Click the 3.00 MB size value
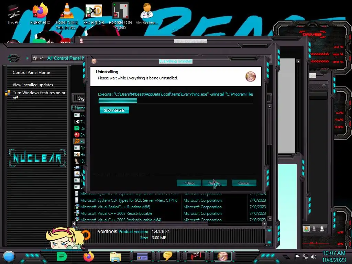The height and width of the screenshot is (264, 352). pos(159,238)
